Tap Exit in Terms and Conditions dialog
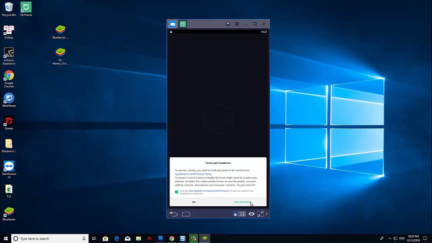Screen dimensions: 432x243 [x=194, y=202]
